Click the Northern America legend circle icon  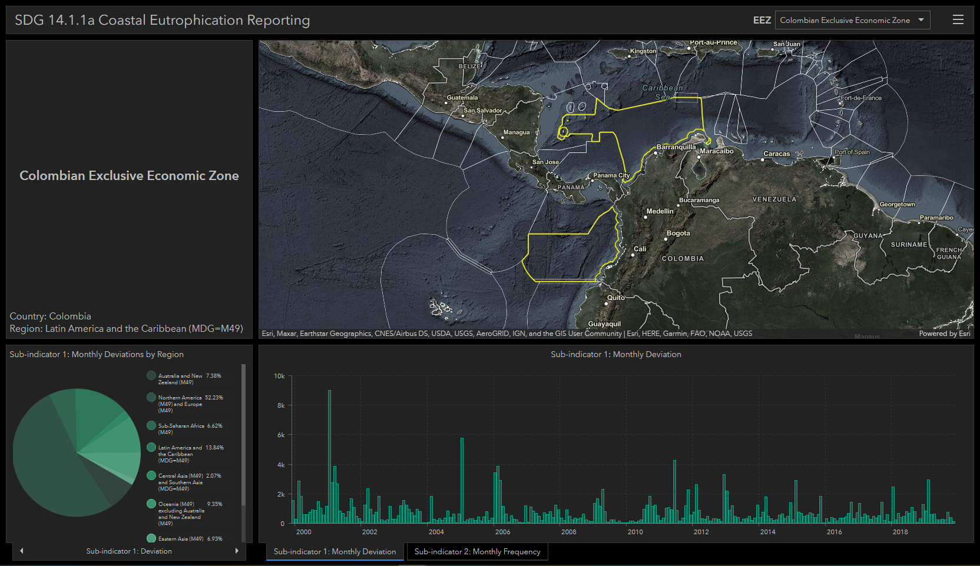point(151,397)
